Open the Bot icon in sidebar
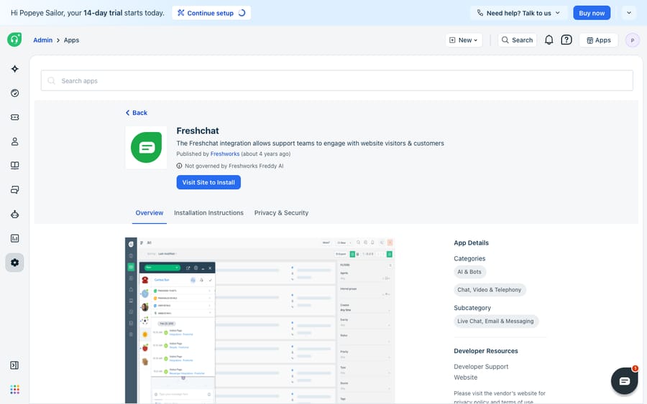This screenshot has height=404, width=647. pyautogui.click(x=15, y=214)
